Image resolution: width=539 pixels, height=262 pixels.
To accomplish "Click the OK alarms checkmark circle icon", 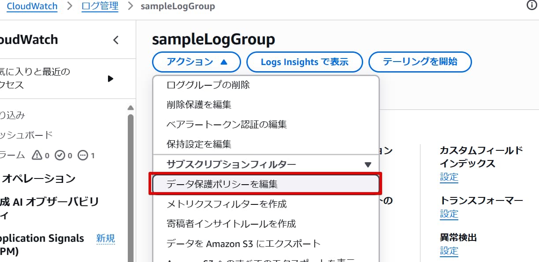I will coord(60,155).
